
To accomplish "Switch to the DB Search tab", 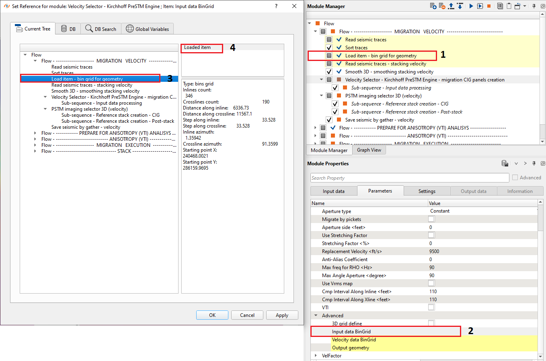I will 101,29.
